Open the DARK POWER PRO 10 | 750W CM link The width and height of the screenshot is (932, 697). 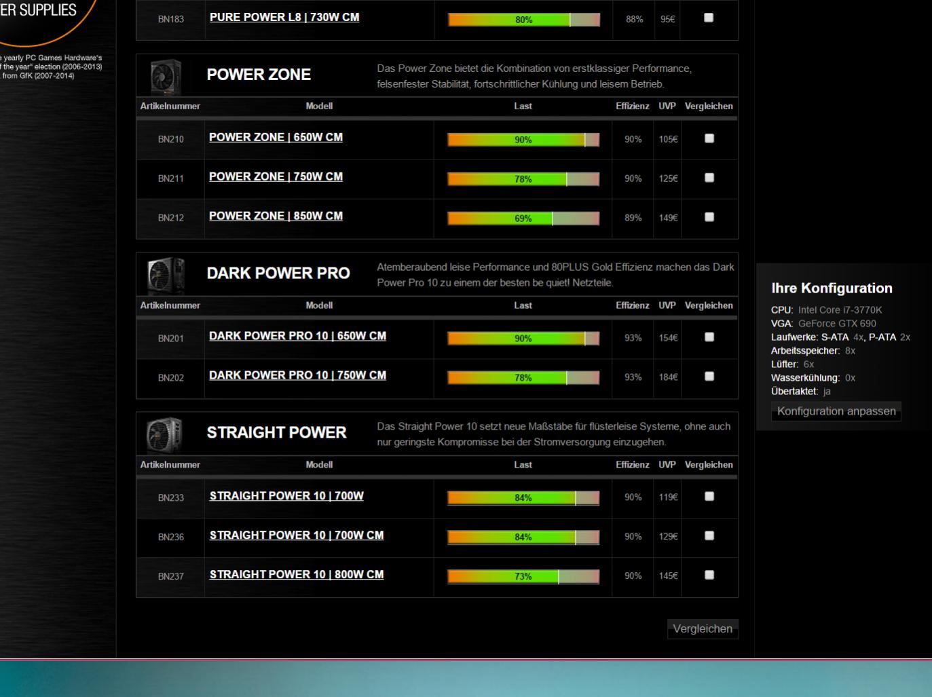coord(297,375)
